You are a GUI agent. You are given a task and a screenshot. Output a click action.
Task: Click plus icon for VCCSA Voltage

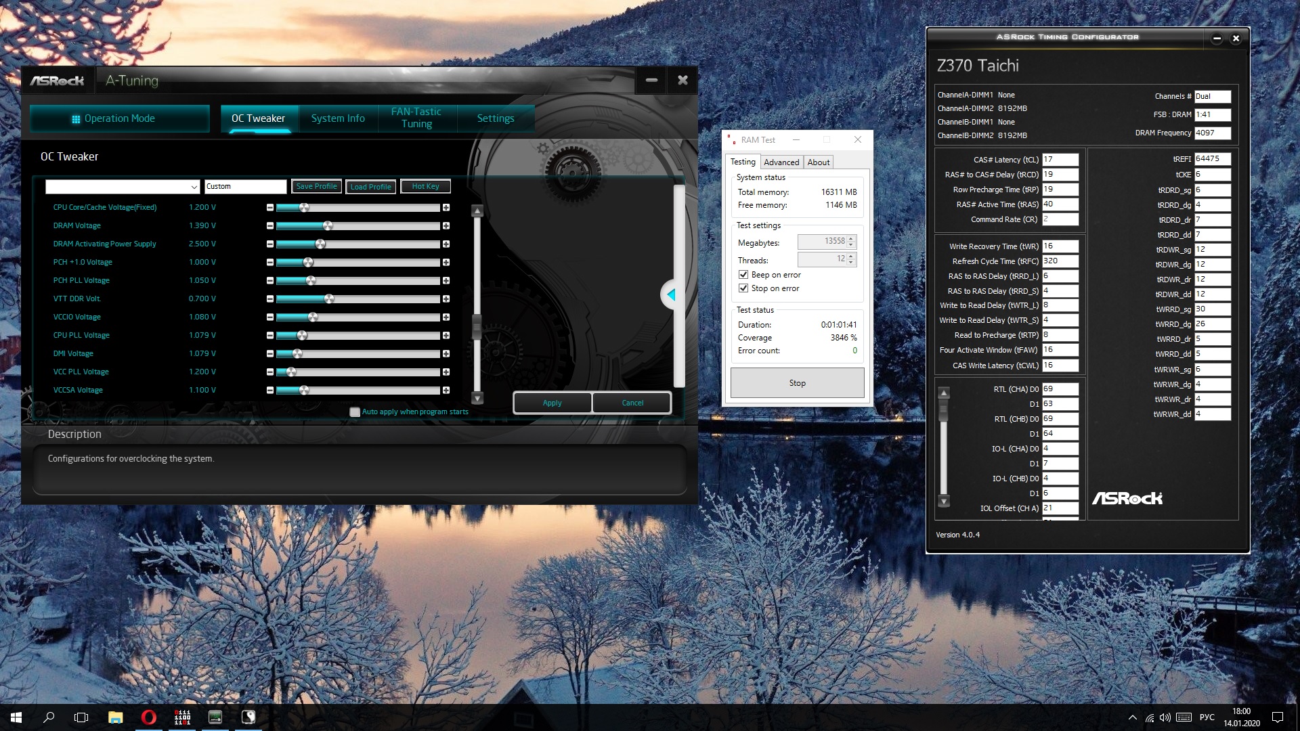click(x=446, y=391)
